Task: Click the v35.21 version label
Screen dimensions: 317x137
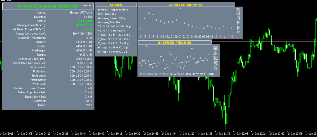Action: [87, 6]
